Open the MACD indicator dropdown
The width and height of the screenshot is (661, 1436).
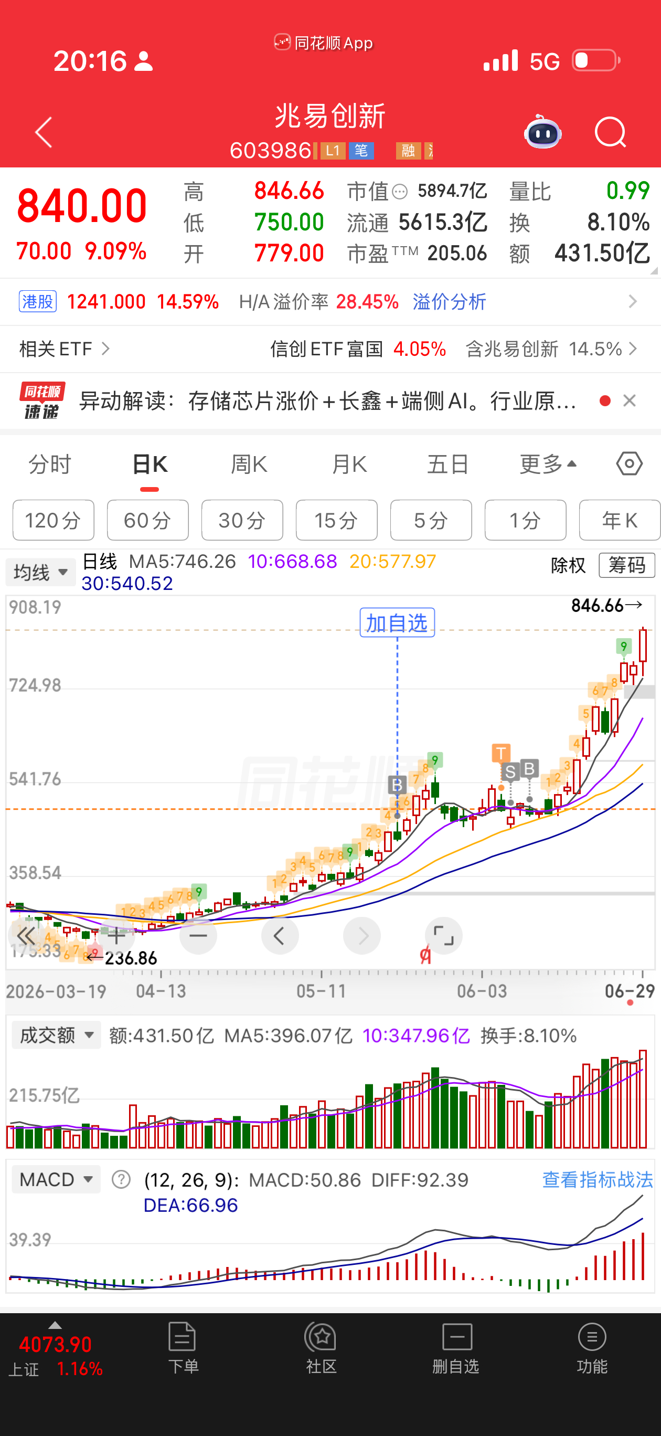(x=56, y=1179)
